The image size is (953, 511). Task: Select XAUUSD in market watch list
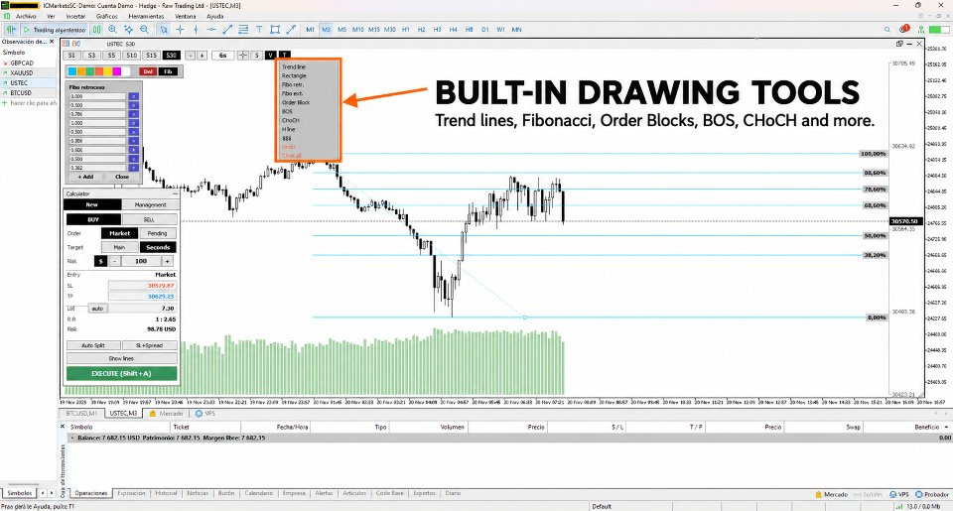[28, 72]
